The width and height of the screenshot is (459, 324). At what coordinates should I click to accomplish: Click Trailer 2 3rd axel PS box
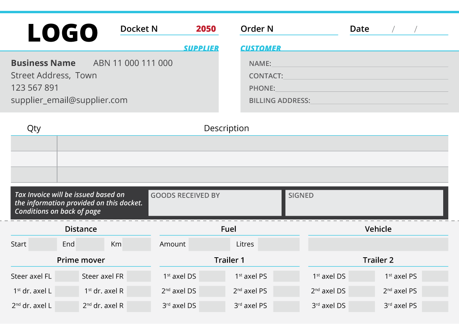pos(435,306)
